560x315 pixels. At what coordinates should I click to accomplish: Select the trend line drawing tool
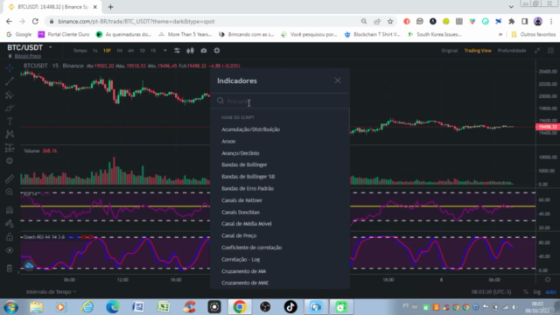tap(10, 81)
